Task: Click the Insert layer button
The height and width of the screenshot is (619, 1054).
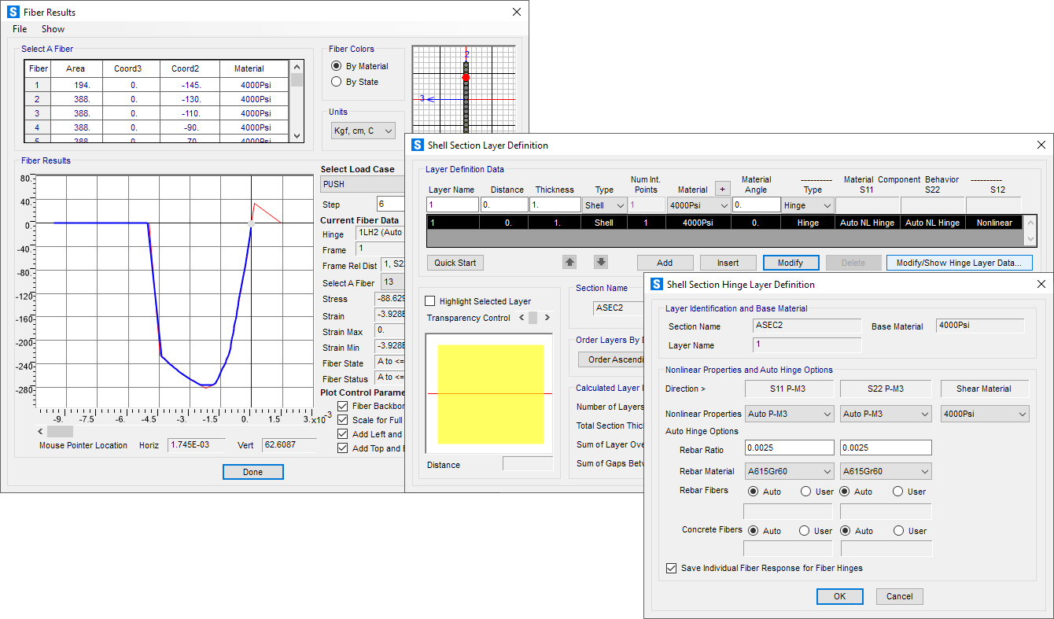Action: pos(728,263)
